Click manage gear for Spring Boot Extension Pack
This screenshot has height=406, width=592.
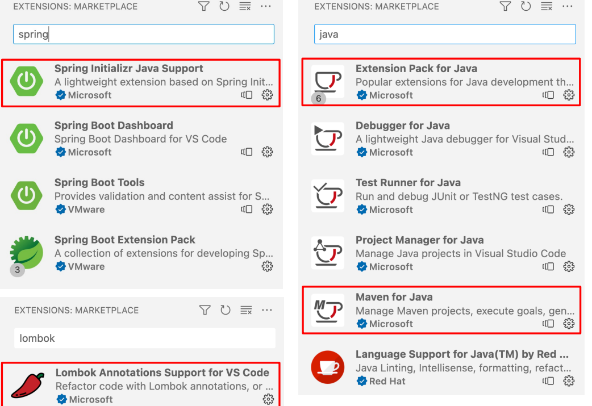pyautogui.click(x=267, y=266)
